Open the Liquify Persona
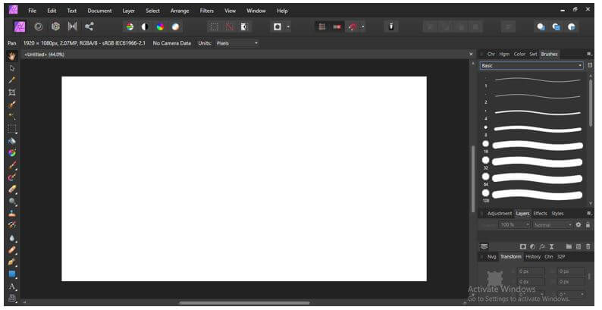Image resolution: width=602 pixels, height=310 pixels. [x=39, y=27]
